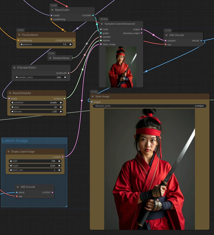
Task: Raise denoise using its right arrow
Action: pos(61,112)
